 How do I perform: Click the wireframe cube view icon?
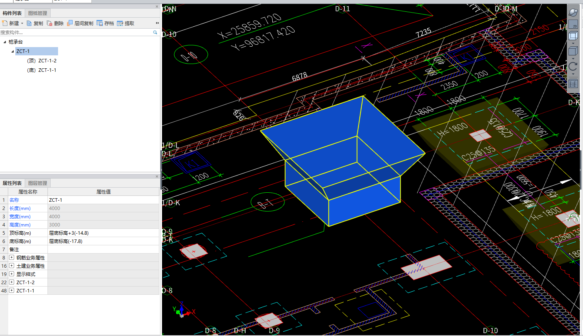(573, 36)
